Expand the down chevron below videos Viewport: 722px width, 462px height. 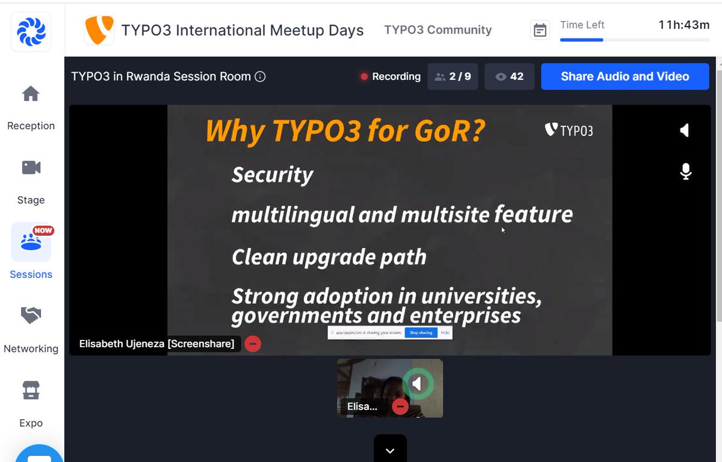tap(390, 449)
